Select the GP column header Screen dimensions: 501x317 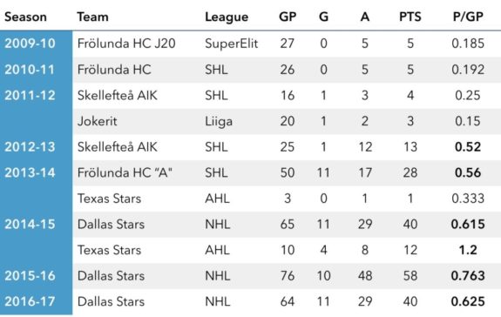(288, 17)
